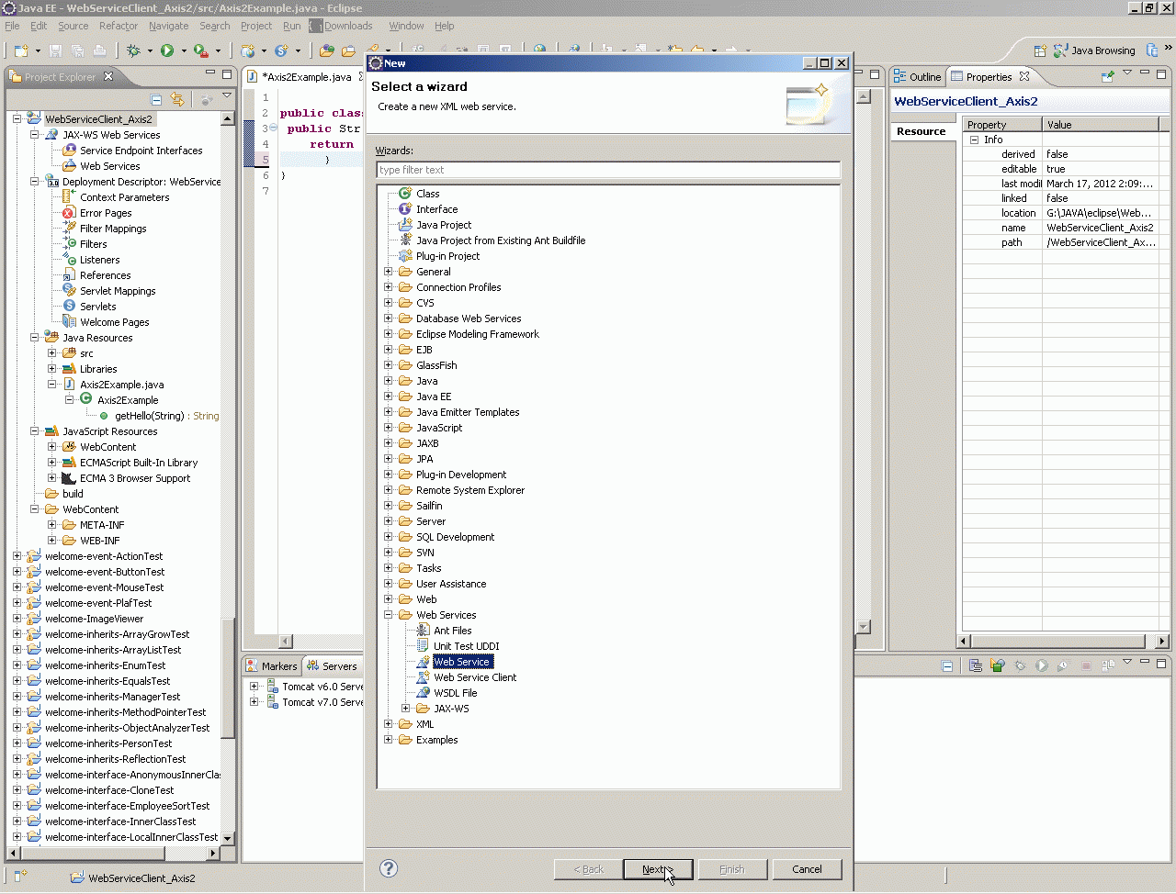Click the Property column header
The width and height of the screenshot is (1176, 894).
(1001, 125)
